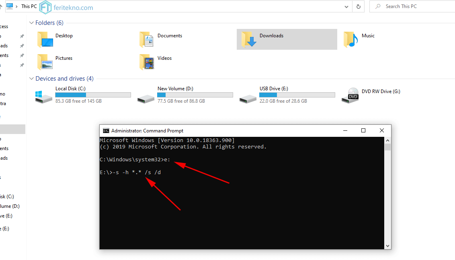Click the breadcrumb chevron before This PC

(17, 6)
